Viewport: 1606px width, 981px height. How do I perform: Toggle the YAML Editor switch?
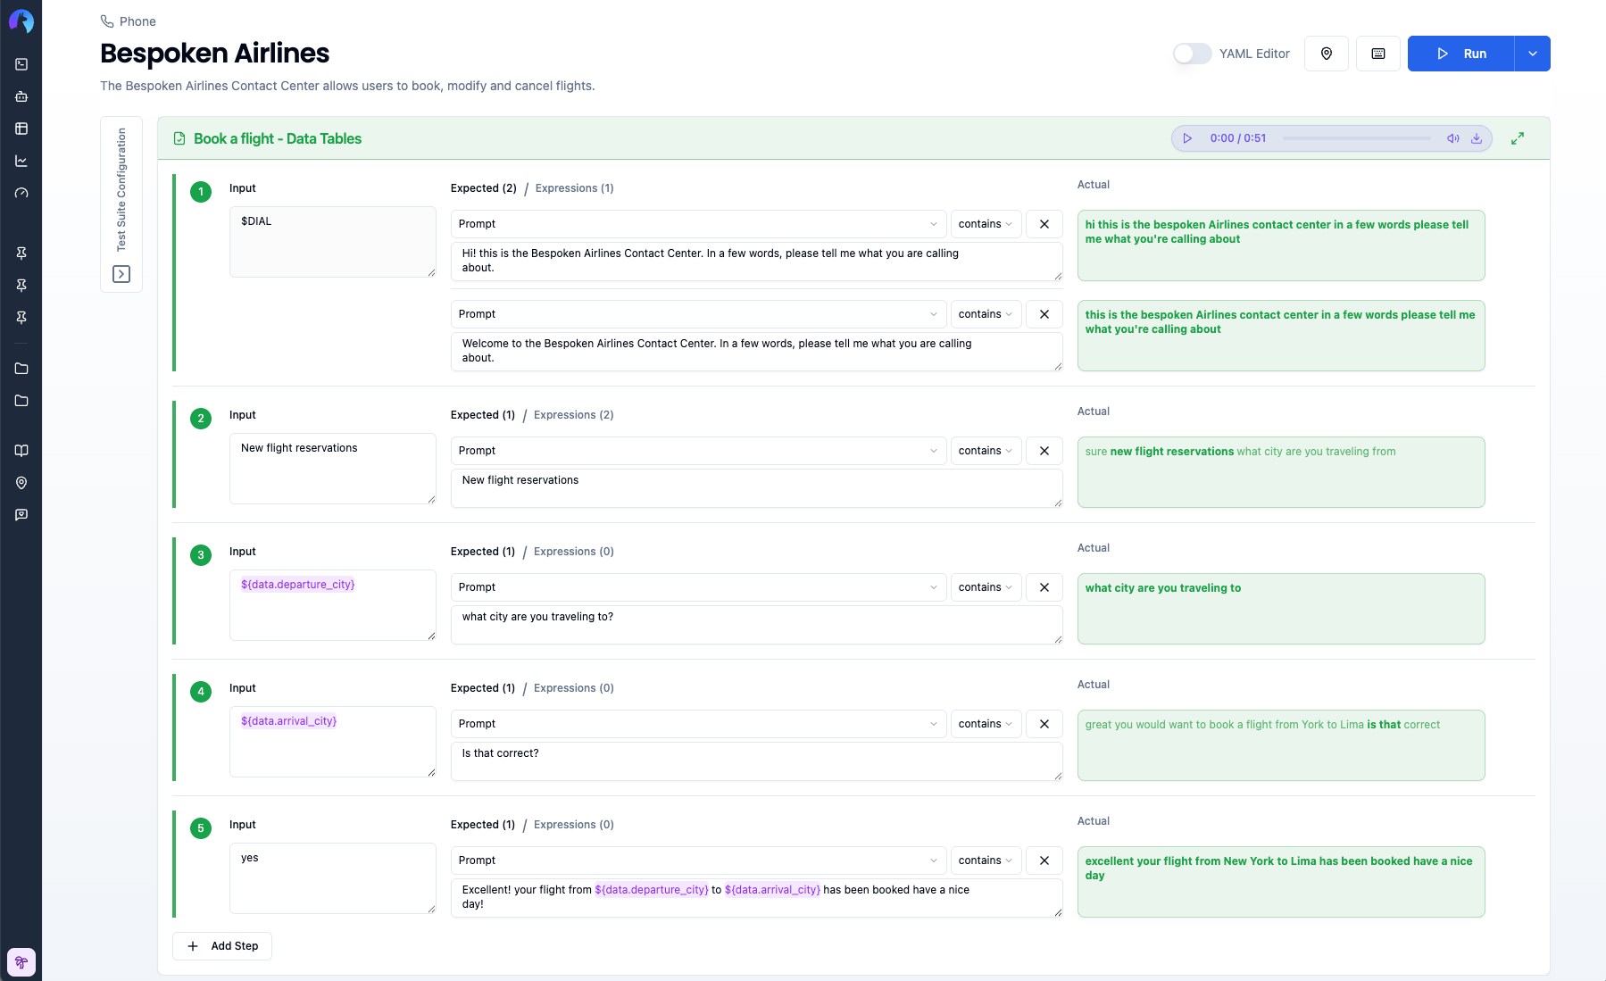point(1192,54)
